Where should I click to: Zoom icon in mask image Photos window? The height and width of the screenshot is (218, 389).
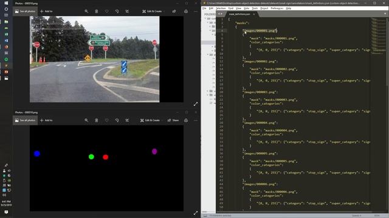click(x=86, y=121)
